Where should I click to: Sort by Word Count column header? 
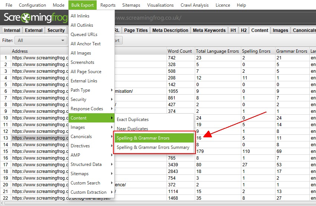pos(180,51)
